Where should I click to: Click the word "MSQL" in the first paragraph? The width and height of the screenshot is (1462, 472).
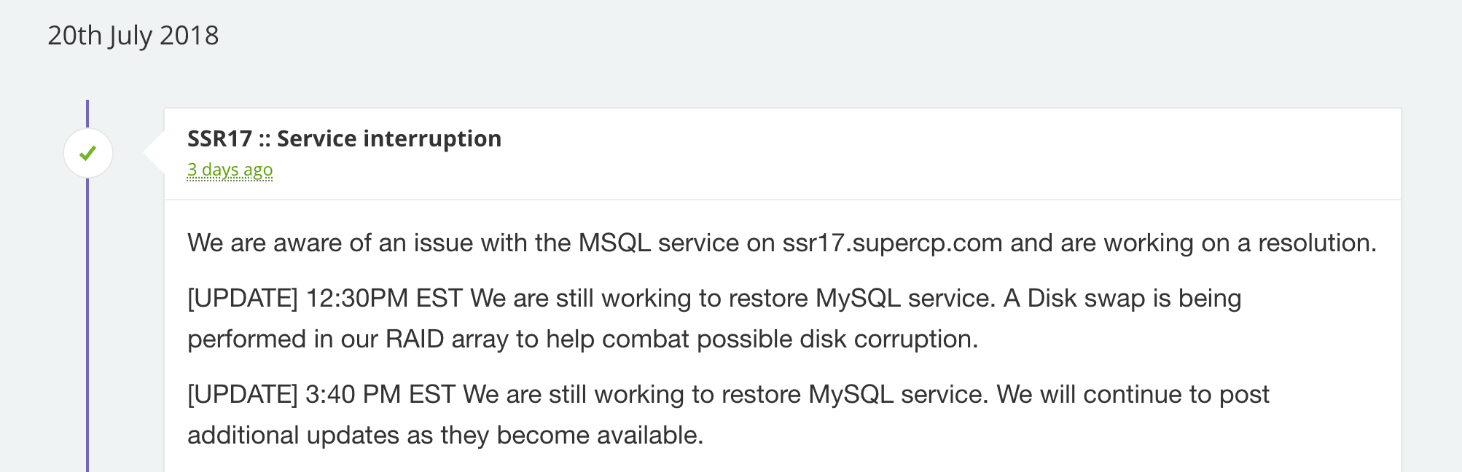click(x=614, y=243)
